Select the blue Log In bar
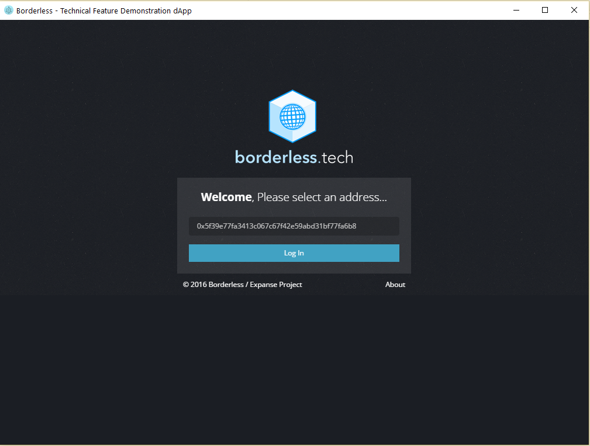Viewport: 590px width, 446px height. tap(294, 253)
